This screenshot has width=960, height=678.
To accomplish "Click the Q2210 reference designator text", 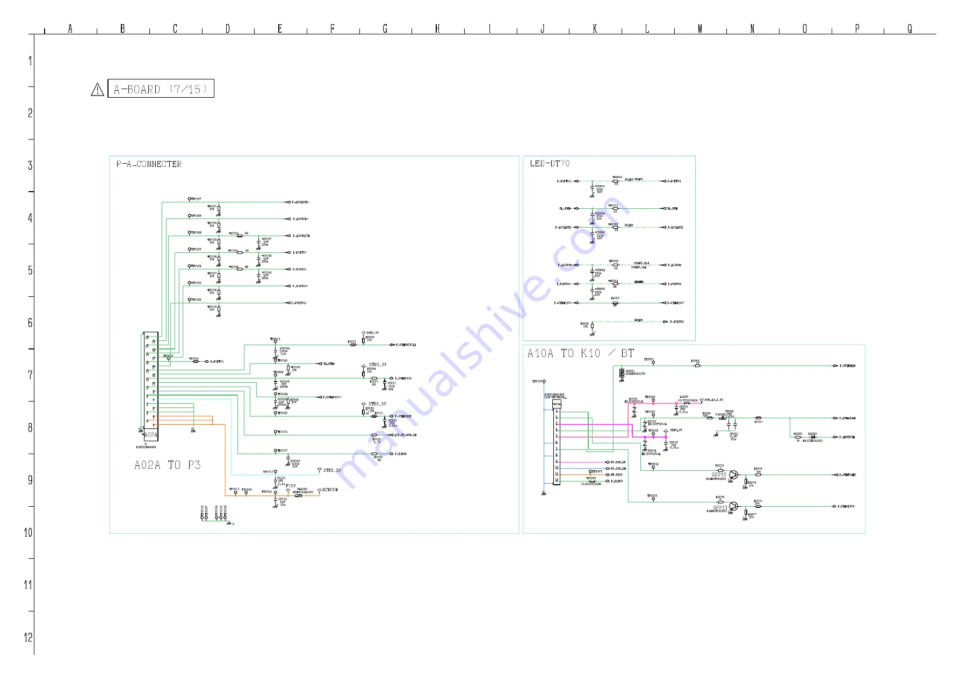I will coord(719,475).
